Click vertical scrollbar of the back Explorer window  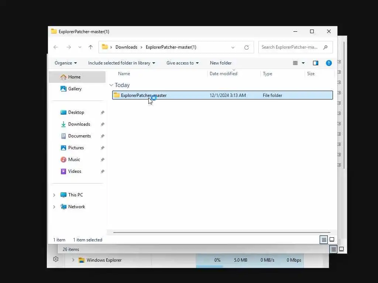(x=344, y=105)
